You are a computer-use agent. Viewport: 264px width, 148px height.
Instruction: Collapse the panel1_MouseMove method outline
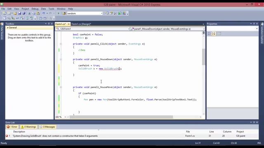click(x=61, y=87)
